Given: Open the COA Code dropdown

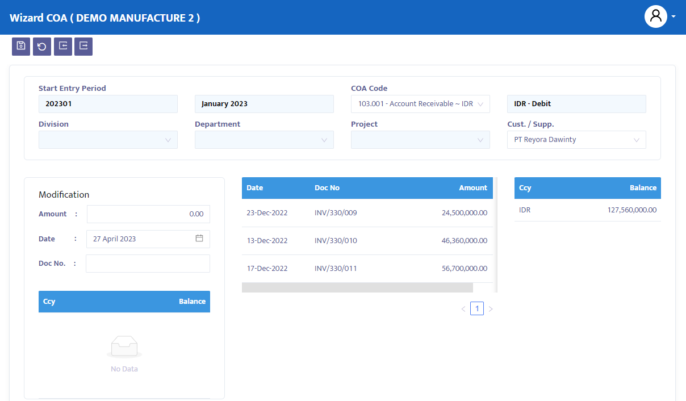Looking at the screenshot, I should point(420,104).
